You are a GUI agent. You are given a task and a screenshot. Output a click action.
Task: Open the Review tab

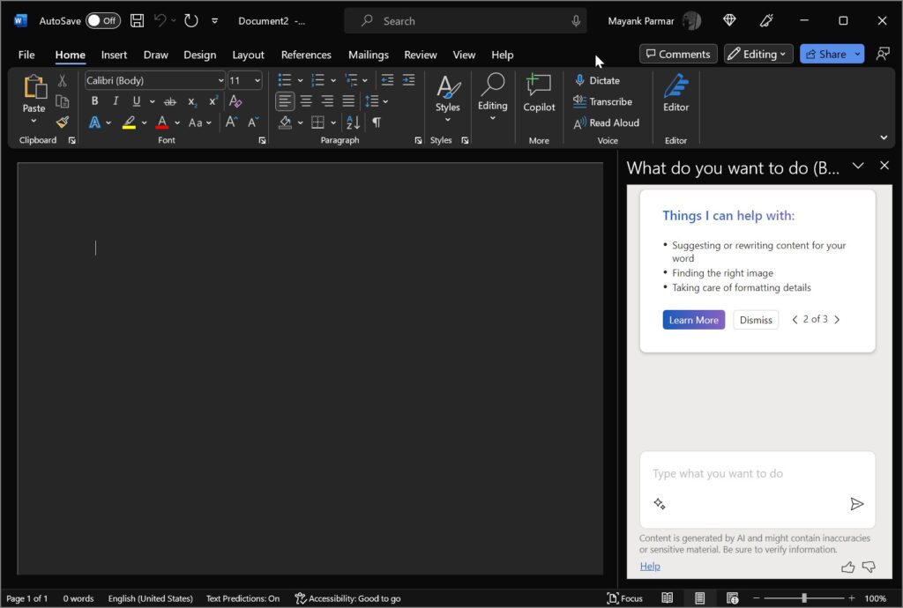click(420, 55)
